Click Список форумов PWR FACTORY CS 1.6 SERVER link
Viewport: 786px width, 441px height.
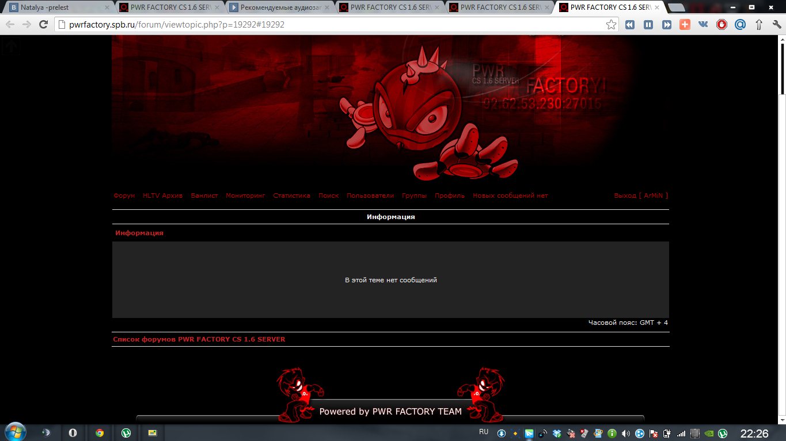point(199,339)
